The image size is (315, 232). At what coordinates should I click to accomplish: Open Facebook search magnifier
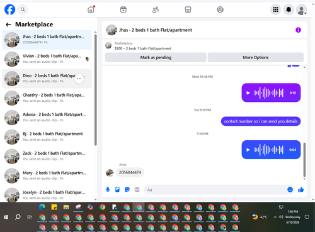(x=23, y=9)
